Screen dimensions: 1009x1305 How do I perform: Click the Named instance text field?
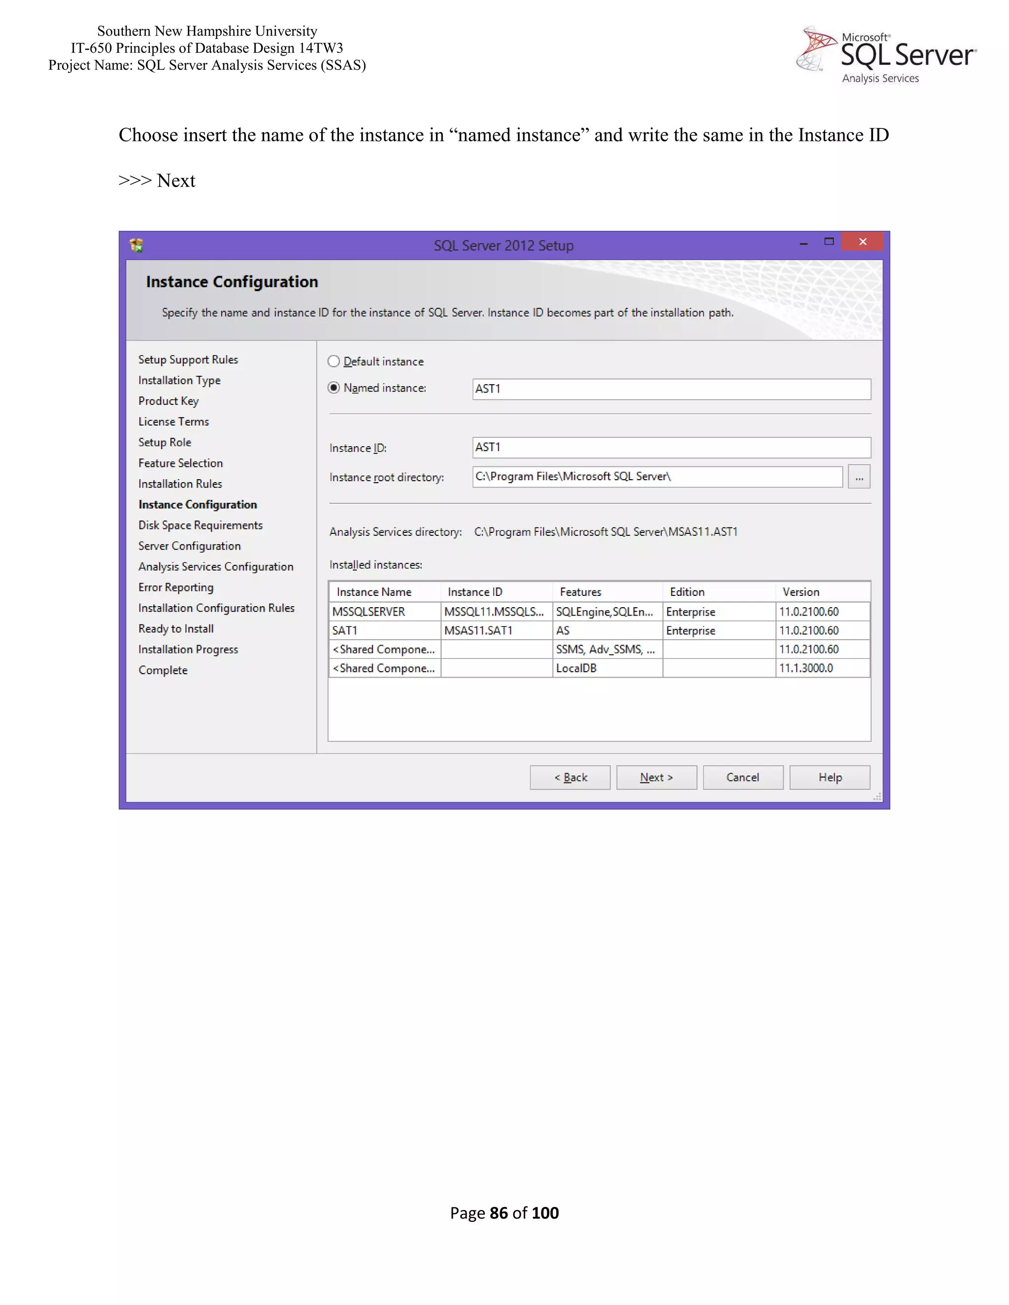tap(672, 389)
